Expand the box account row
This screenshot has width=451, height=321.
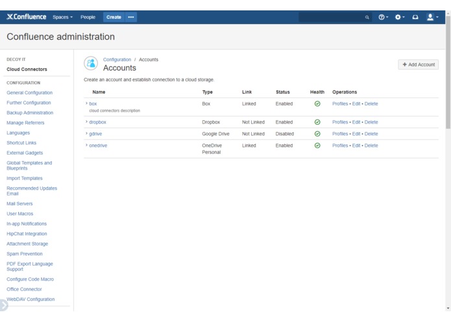pyautogui.click(x=86, y=103)
